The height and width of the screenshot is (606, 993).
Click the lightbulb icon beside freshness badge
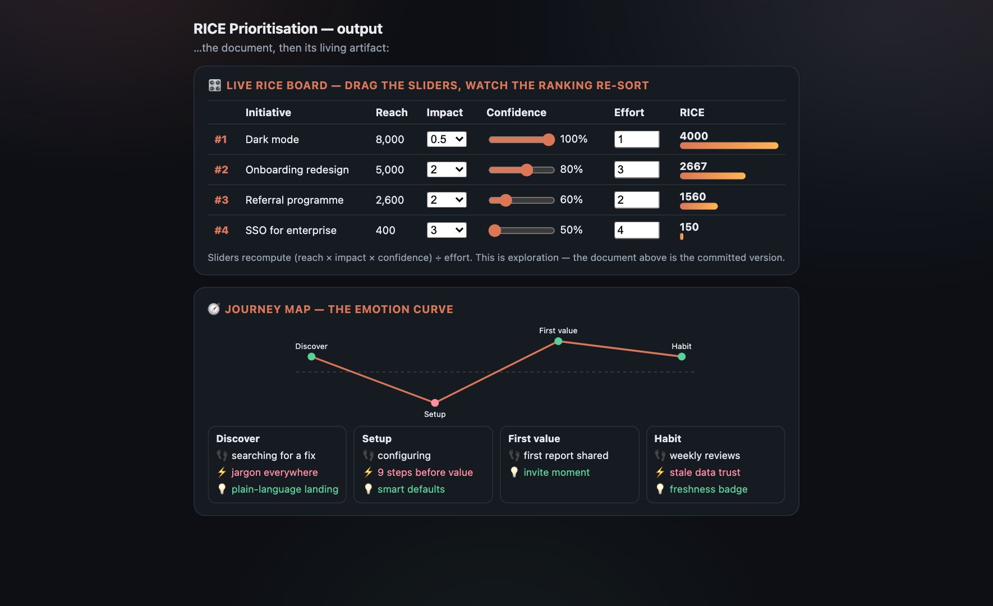(x=660, y=489)
